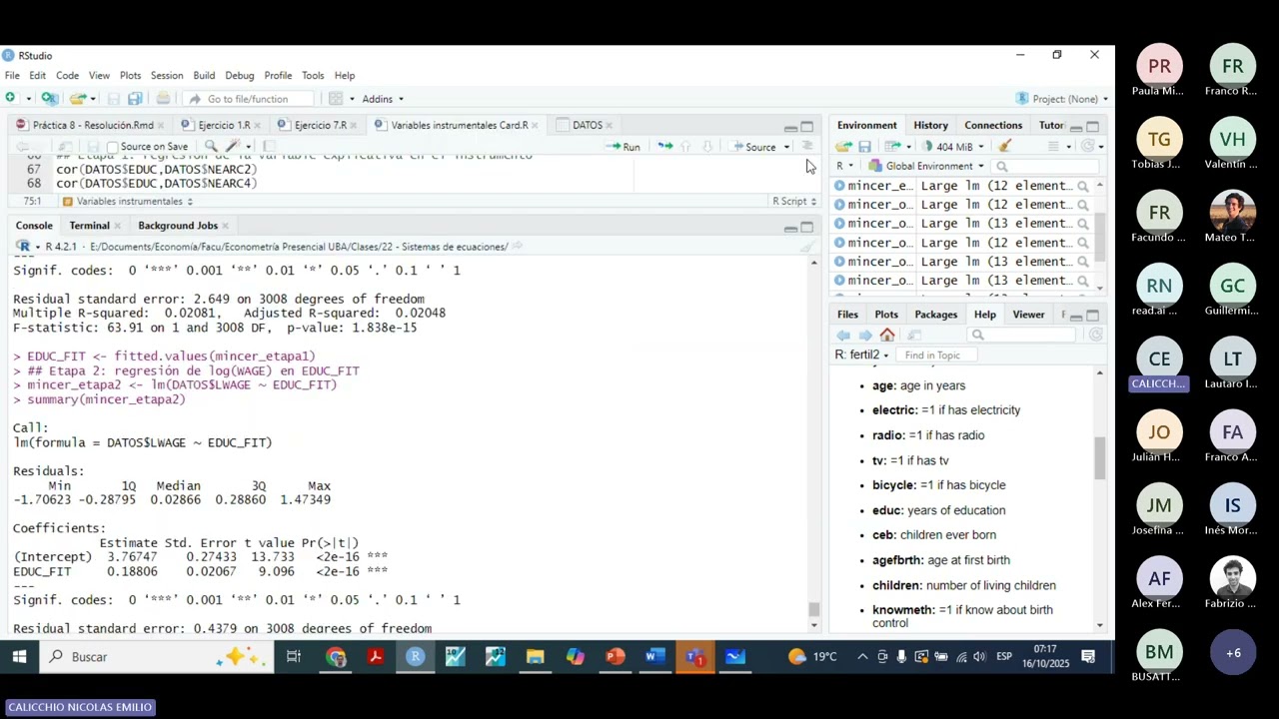Minimize the console pane
Screen dimensions: 1279x719
(x=790, y=227)
